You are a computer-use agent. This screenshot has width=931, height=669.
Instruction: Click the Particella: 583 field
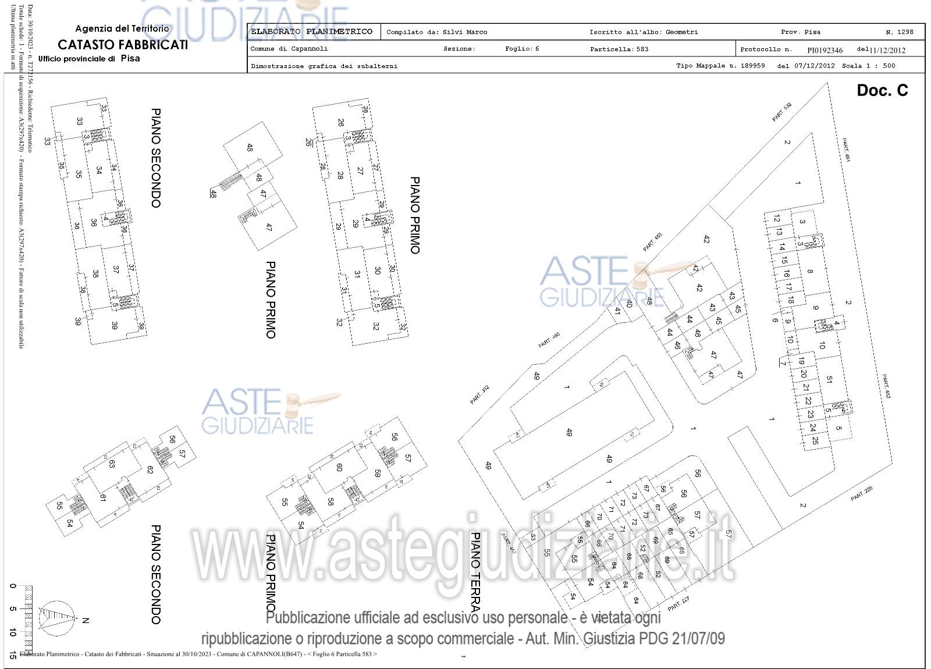point(619,49)
